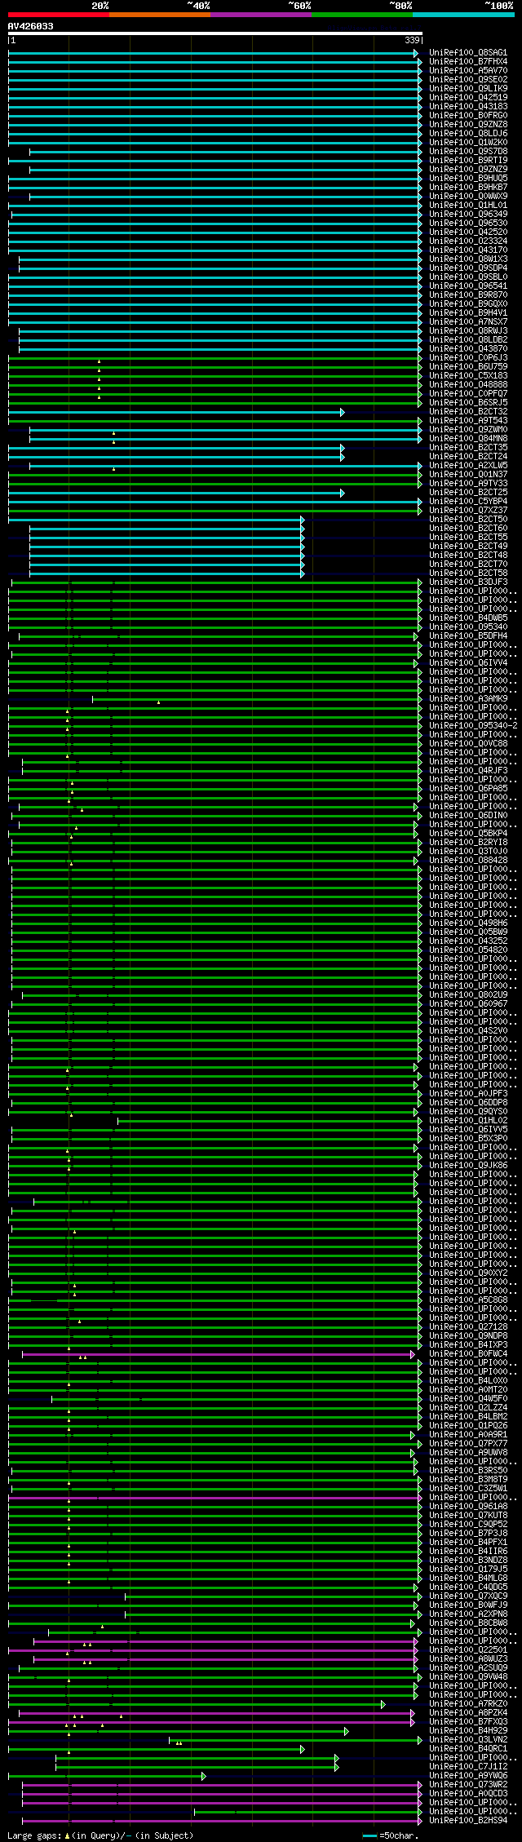Viewport: 522px width, 1842px height.
Task: Open hit UniRef100_B0FRG0
Action: pos(468,116)
